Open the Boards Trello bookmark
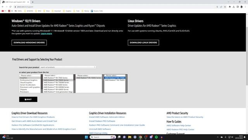This screenshot has width=248, height=140. 97,11
